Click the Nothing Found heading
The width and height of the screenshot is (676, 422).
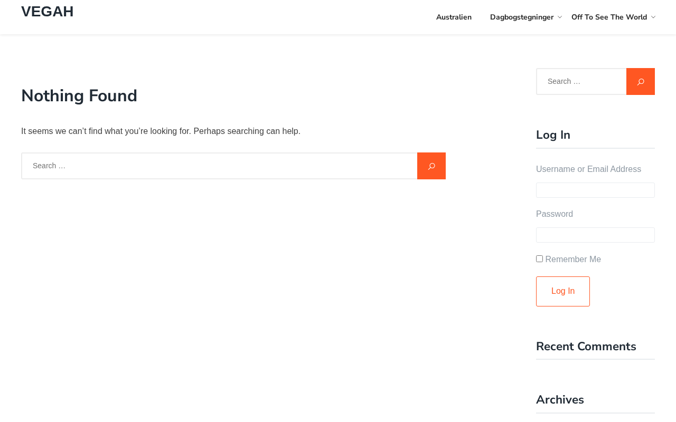click(x=79, y=96)
